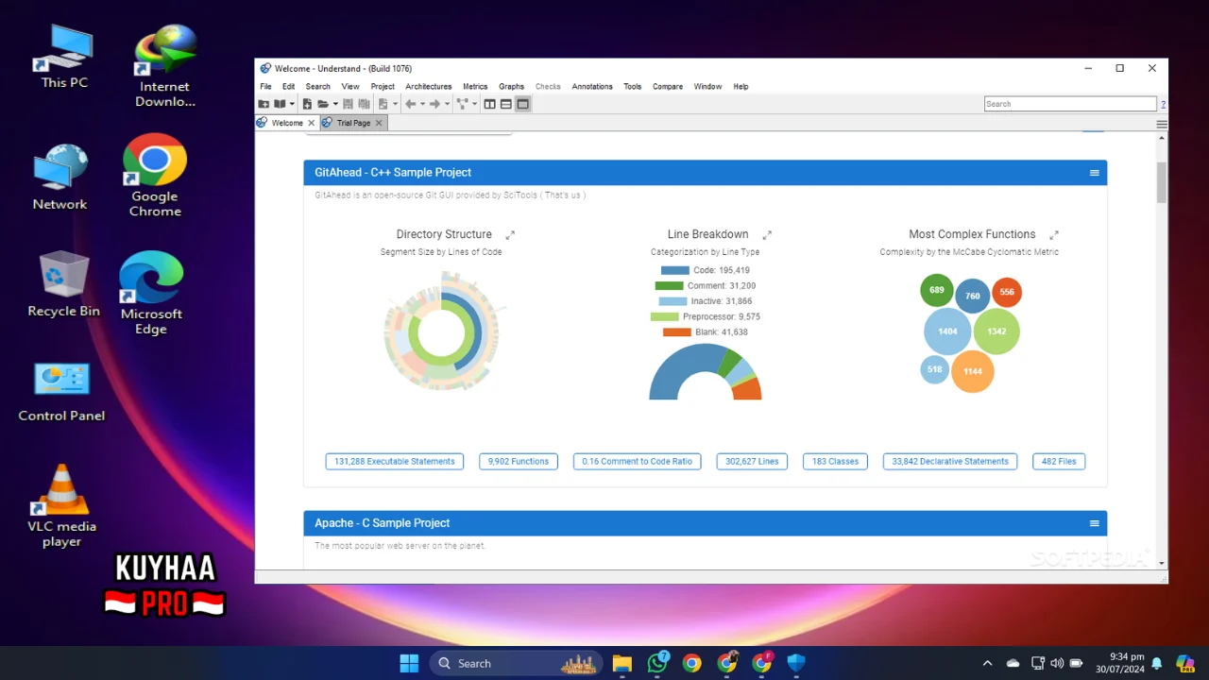This screenshot has width=1209, height=680.
Task: Click the orange Blank legend swatch
Action: pos(676,332)
